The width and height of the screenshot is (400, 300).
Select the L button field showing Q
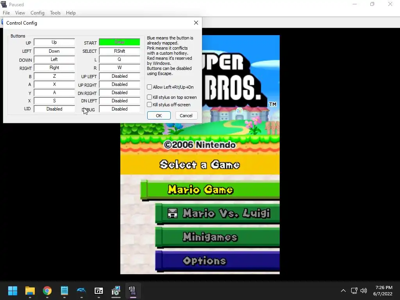(x=120, y=59)
